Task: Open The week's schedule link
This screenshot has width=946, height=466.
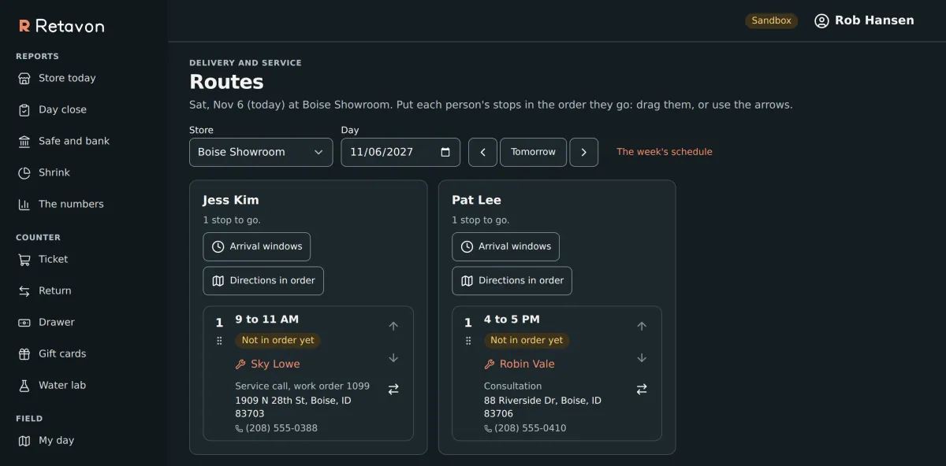Action: [x=665, y=152]
